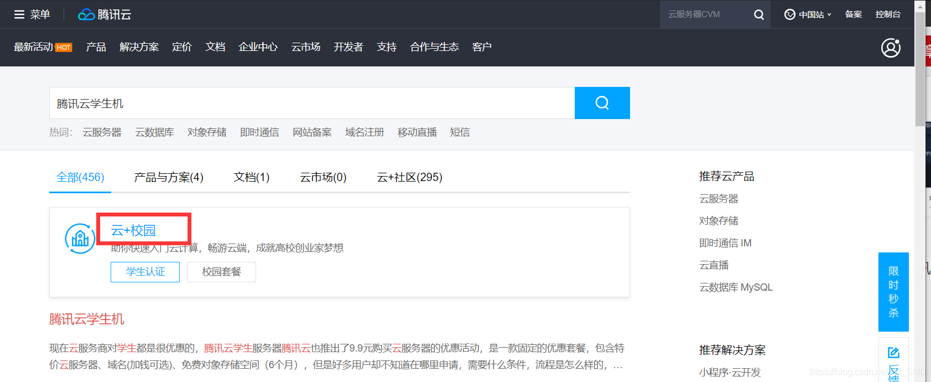Image resolution: width=931 pixels, height=382 pixels.
Task: Click the 学生认证 button
Action: [x=145, y=272]
